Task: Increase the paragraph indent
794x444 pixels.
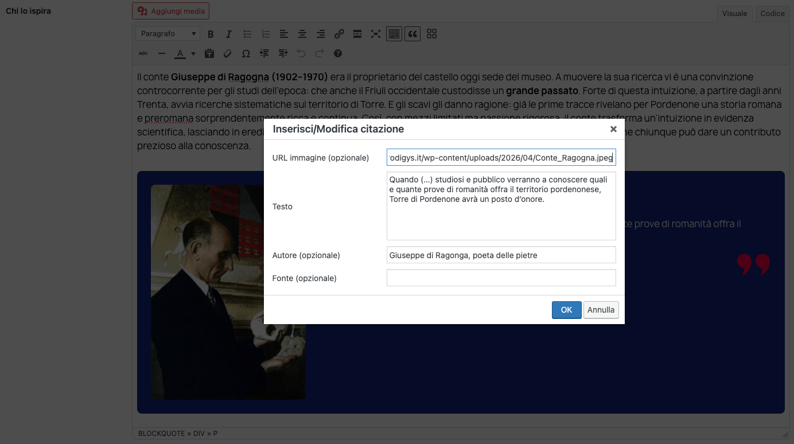Action: (x=283, y=53)
